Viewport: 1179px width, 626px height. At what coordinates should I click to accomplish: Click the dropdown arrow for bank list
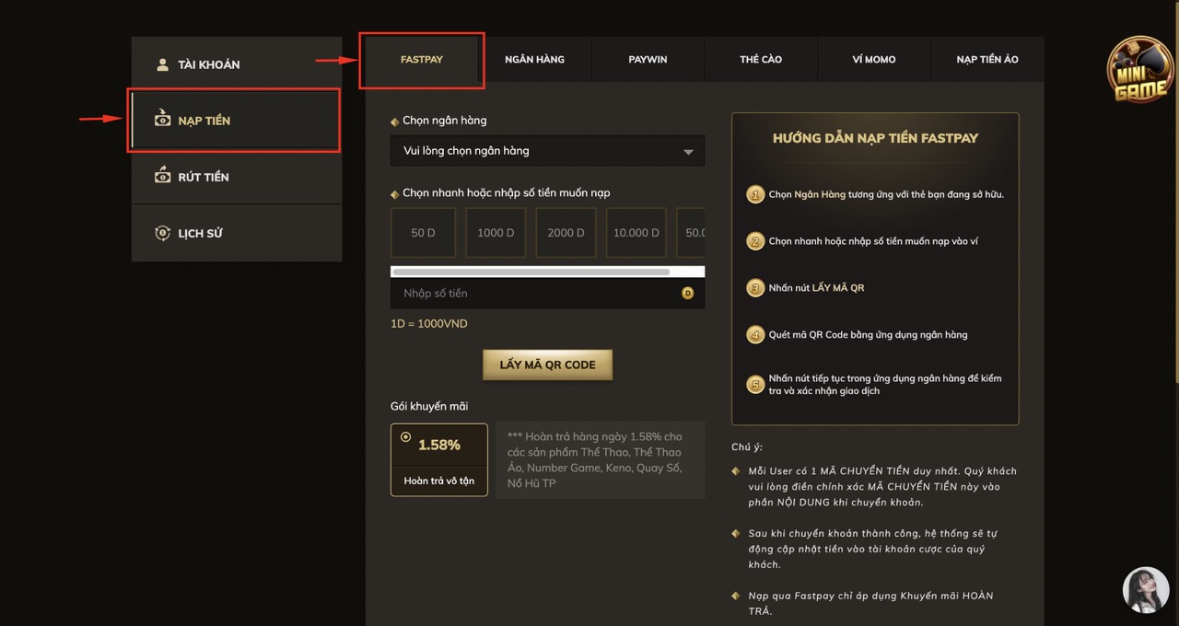688,152
